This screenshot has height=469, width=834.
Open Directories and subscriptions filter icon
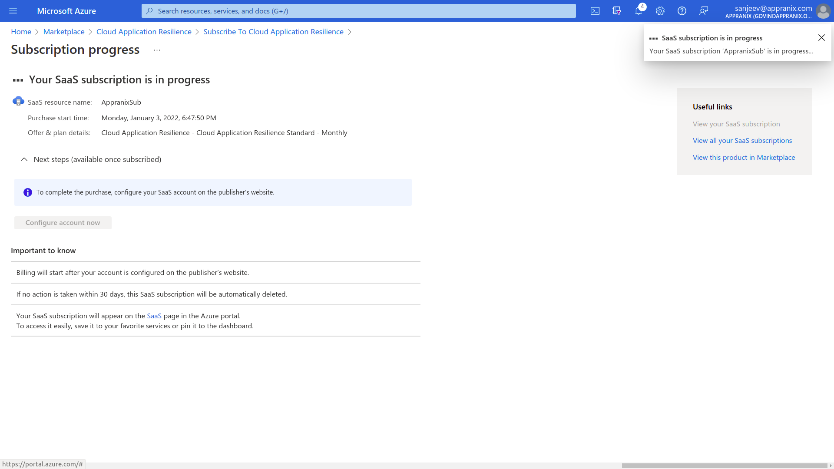coord(617,11)
